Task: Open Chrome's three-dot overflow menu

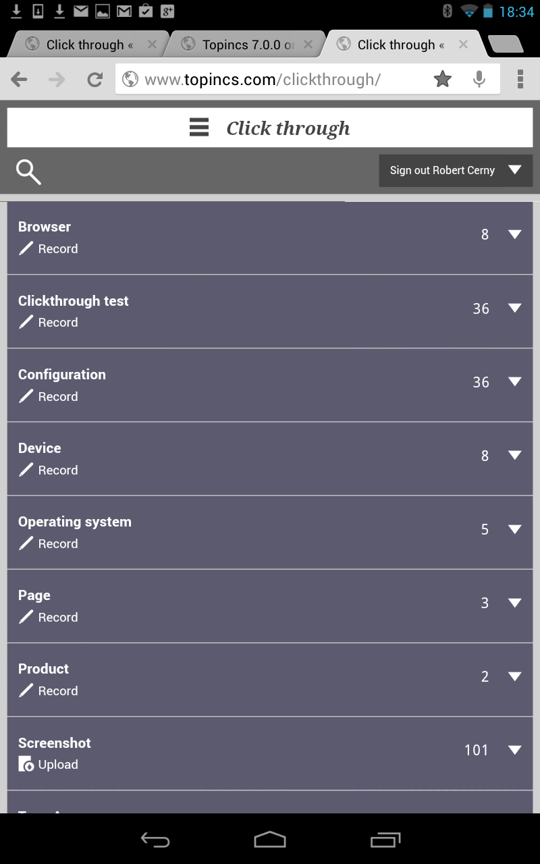Action: coord(520,80)
